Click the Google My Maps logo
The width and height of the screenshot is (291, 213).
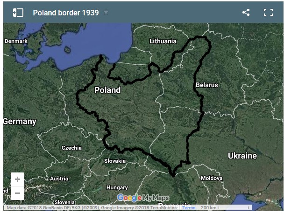143,198
